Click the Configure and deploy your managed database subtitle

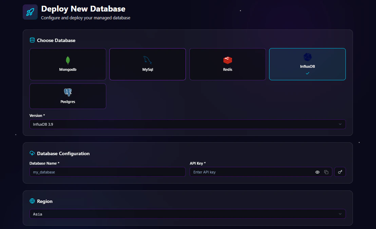(86, 18)
